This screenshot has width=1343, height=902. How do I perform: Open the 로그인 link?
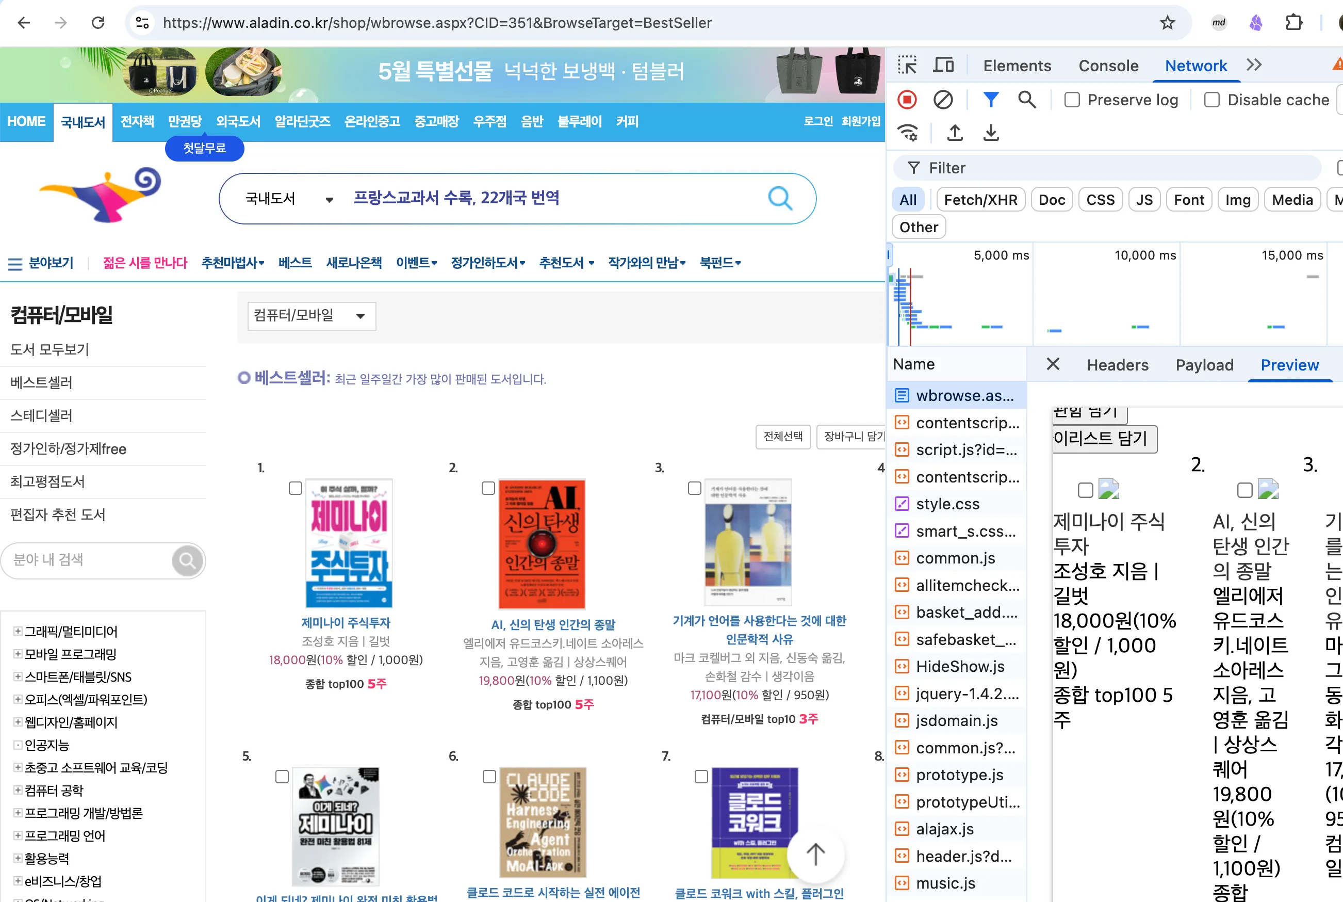(x=818, y=121)
